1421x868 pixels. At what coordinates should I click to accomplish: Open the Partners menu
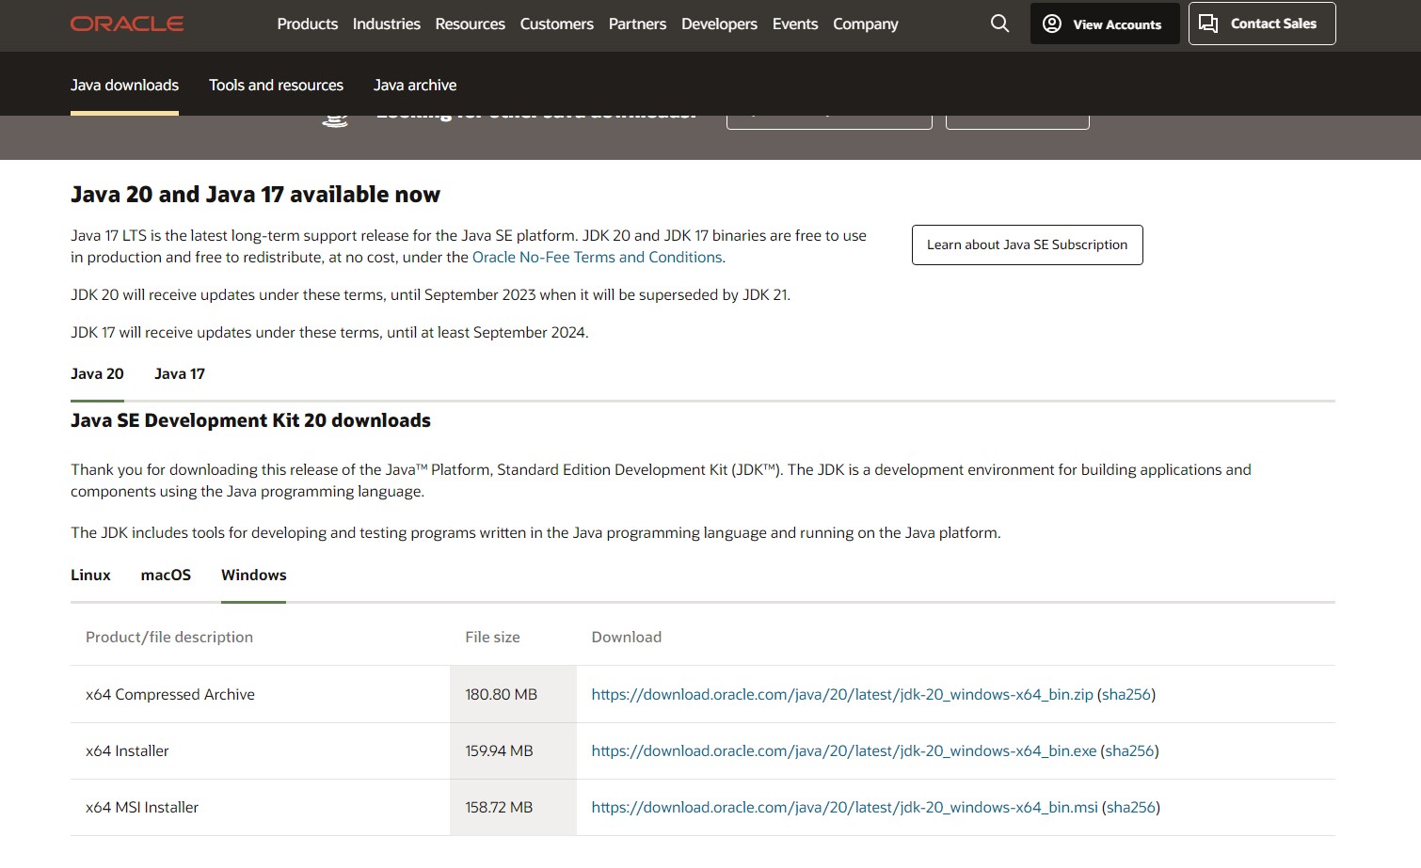click(x=637, y=24)
